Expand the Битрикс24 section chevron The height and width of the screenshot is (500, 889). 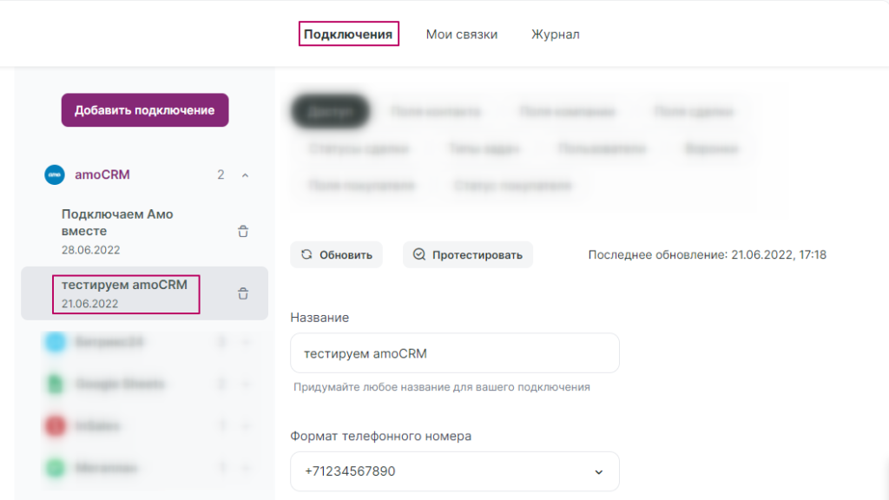[245, 342]
